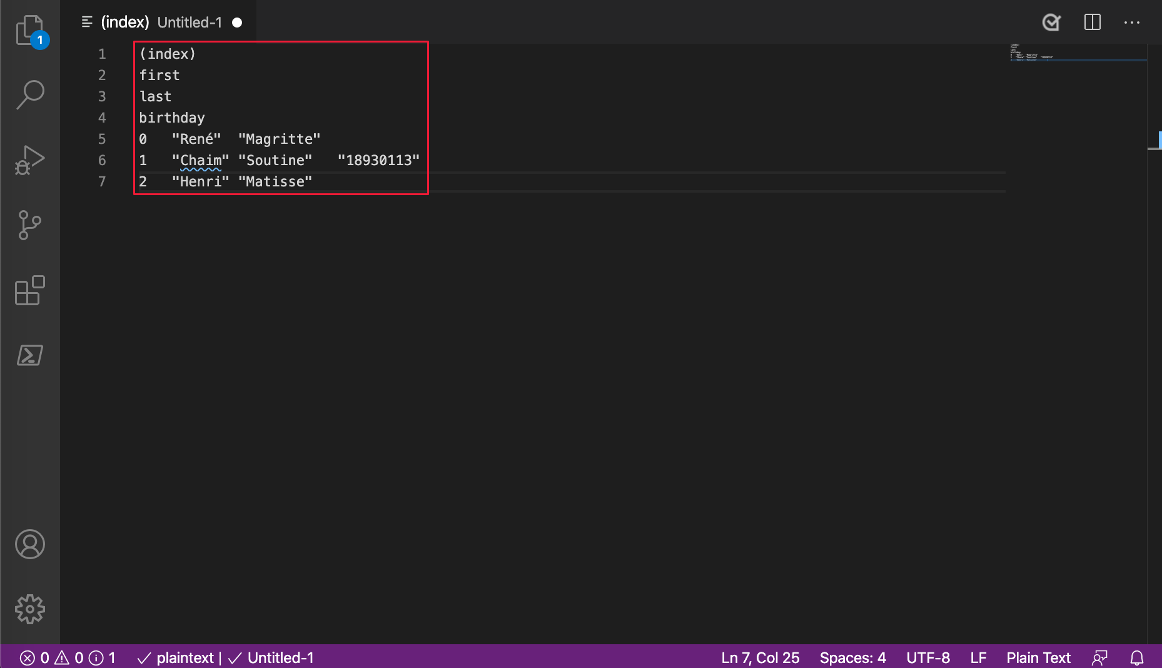Viewport: 1162px width, 668px height.
Task: Select the Untitled-1 editor tab
Action: [x=189, y=22]
